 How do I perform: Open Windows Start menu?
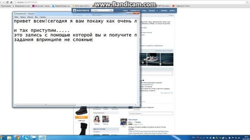tap(1, 138)
